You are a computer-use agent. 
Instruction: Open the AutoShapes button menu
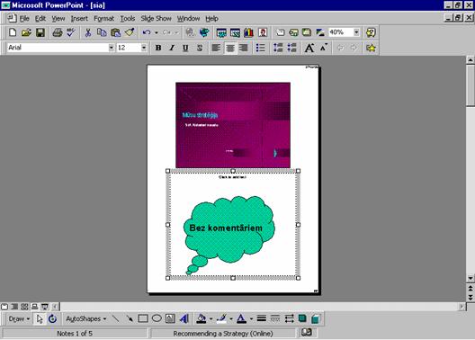(x=86, y=318)
